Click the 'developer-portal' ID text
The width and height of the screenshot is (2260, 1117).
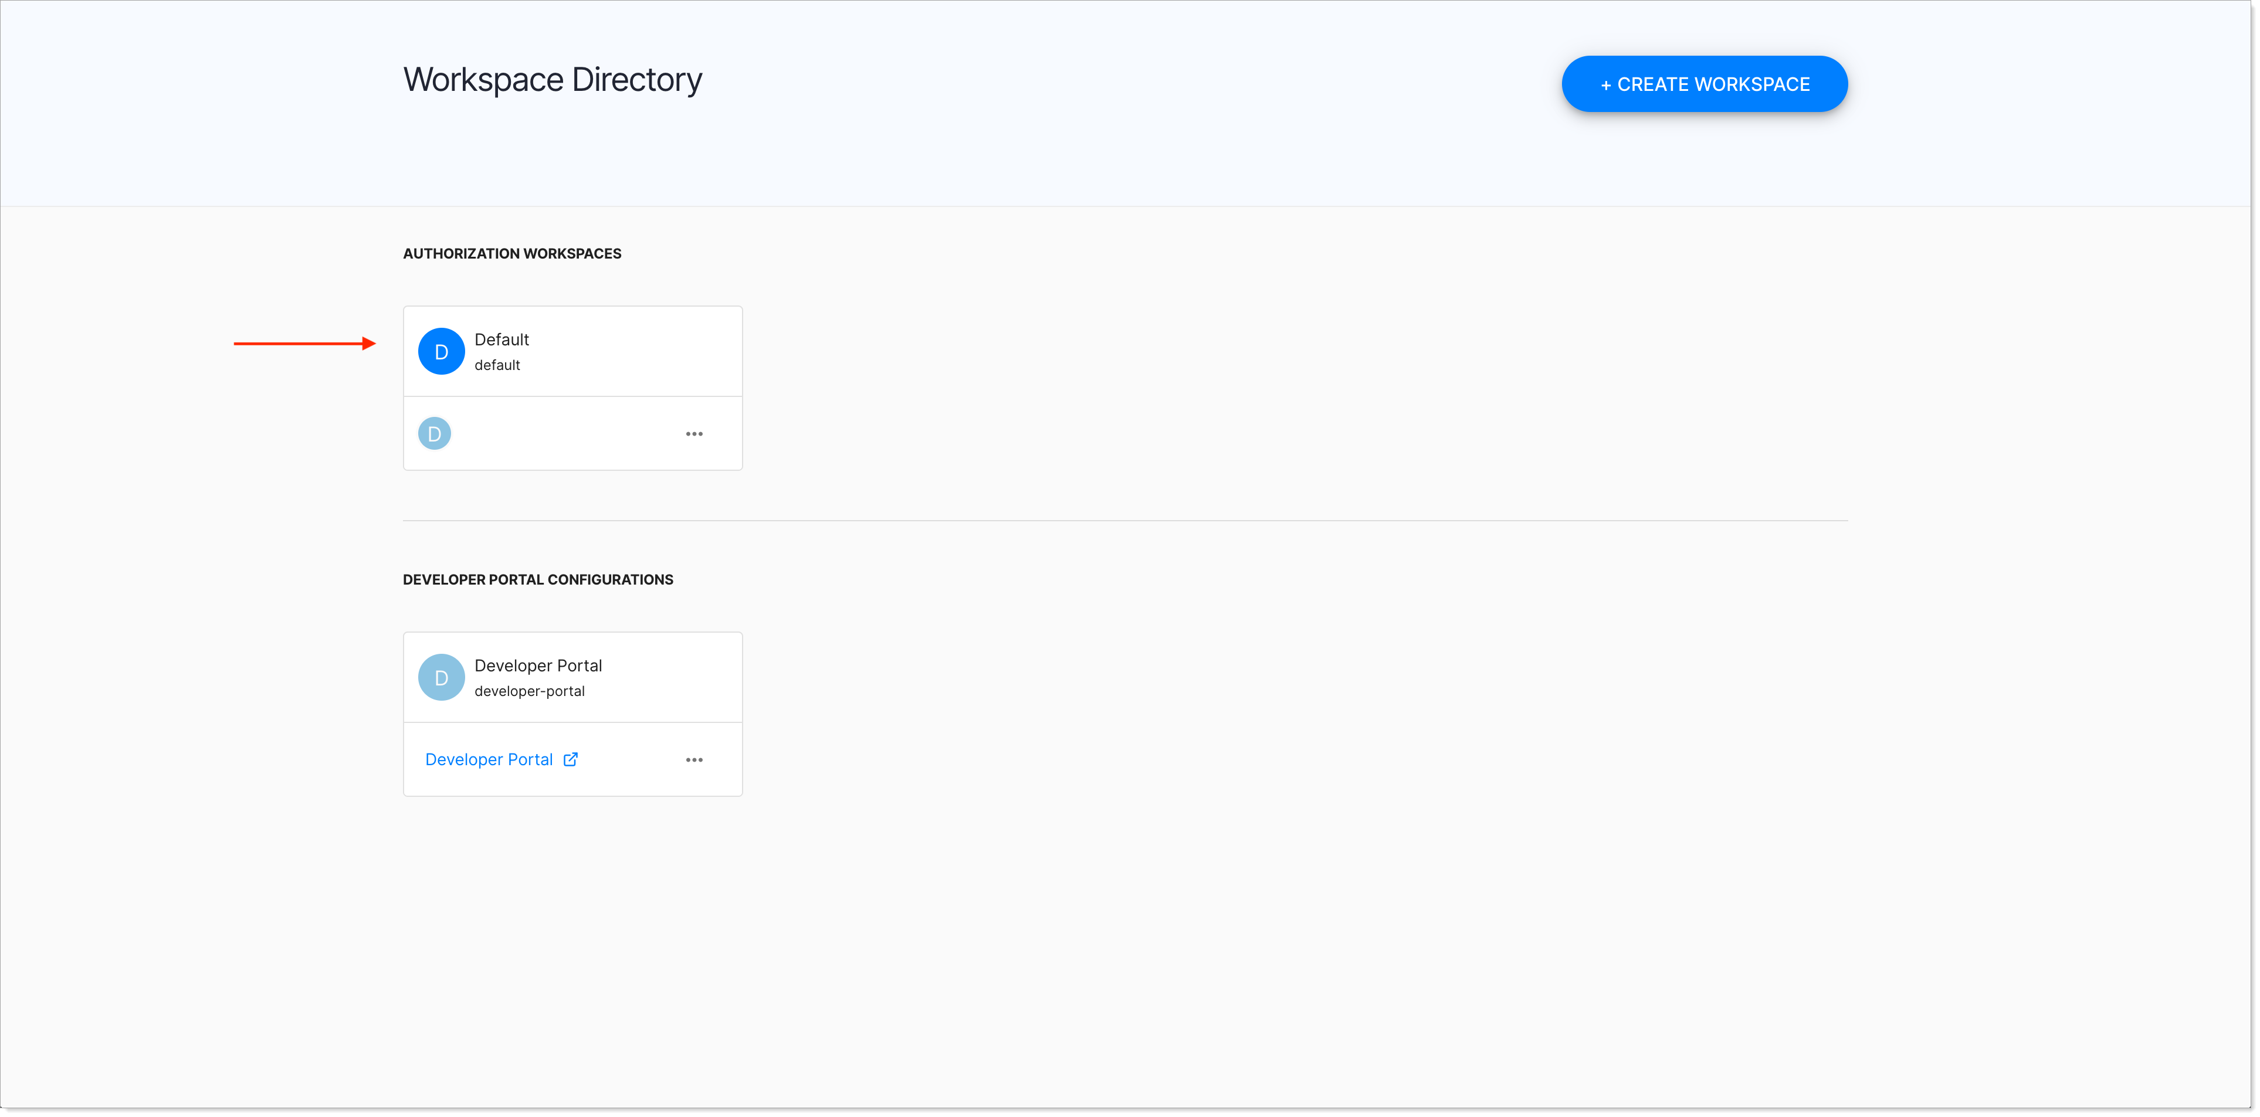pos(529,691)
